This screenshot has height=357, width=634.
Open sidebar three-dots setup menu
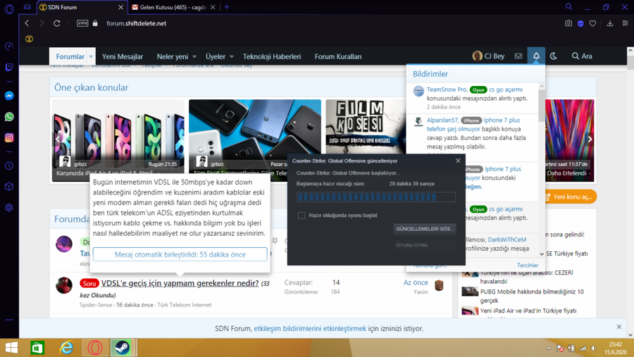(9, 320)
